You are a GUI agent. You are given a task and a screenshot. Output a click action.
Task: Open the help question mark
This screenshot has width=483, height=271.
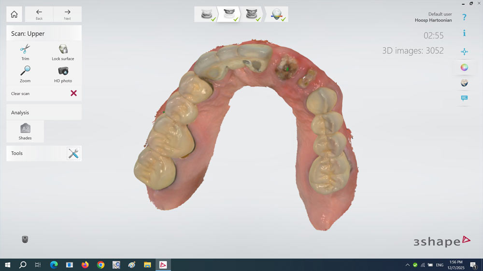(x=464, y=17)
